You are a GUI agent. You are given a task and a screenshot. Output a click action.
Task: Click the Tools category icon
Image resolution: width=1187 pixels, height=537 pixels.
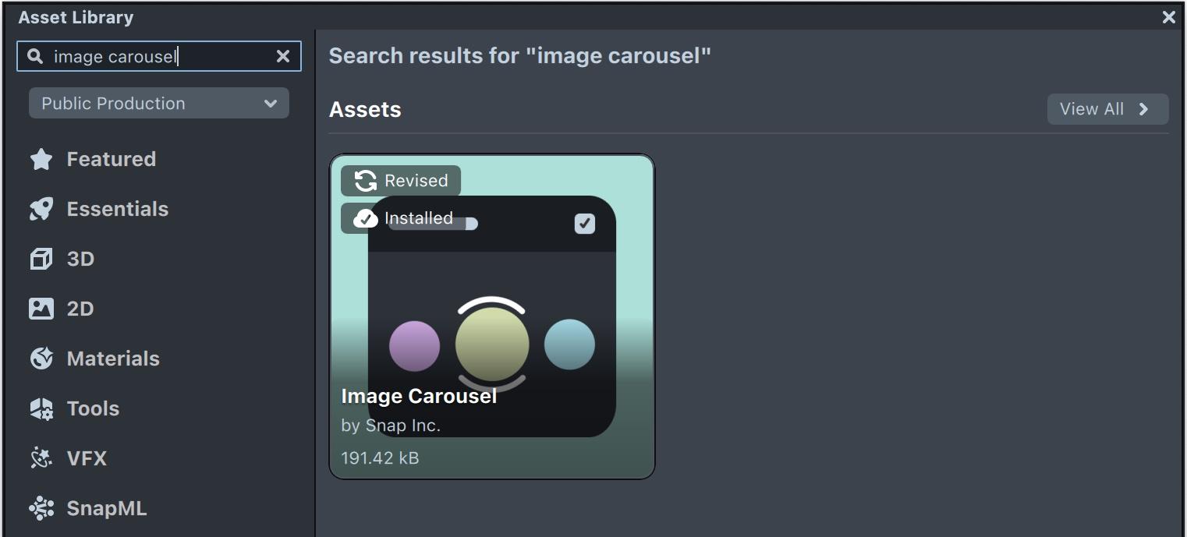tap(41, 408)
